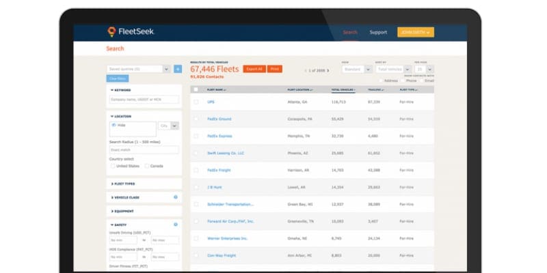Check the FedEx Express row checkbox

point(196,136)
